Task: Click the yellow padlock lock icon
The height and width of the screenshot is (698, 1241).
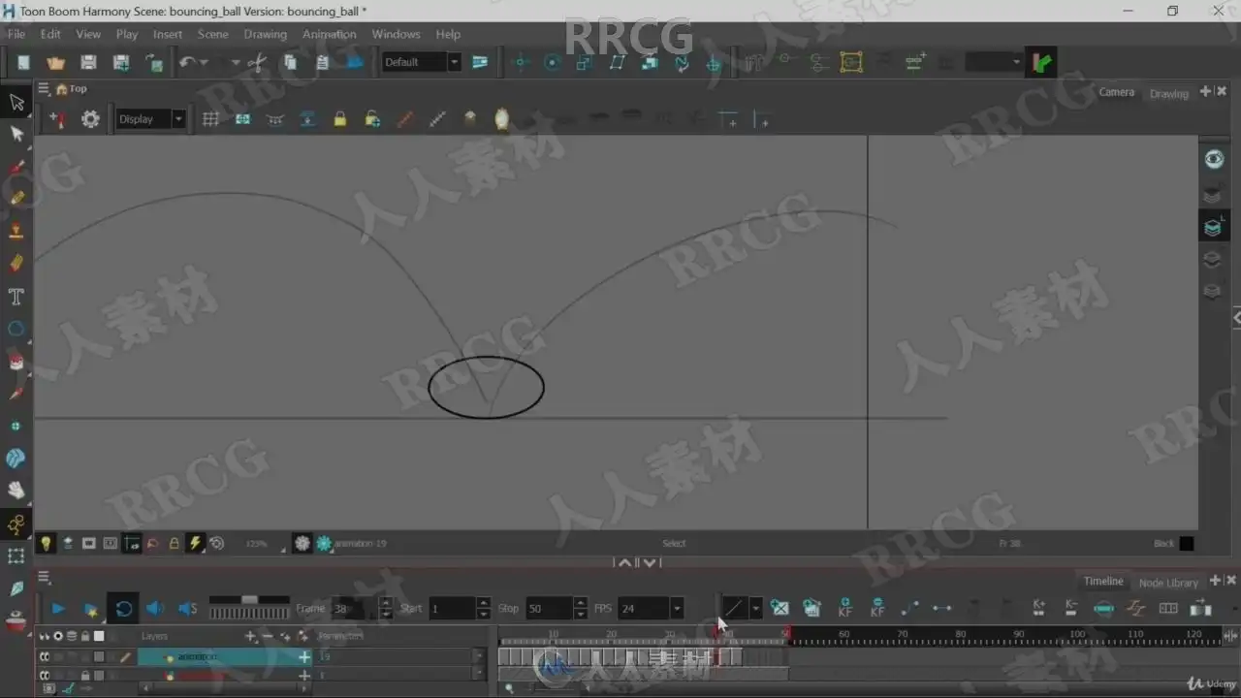Action: point(339,119)
